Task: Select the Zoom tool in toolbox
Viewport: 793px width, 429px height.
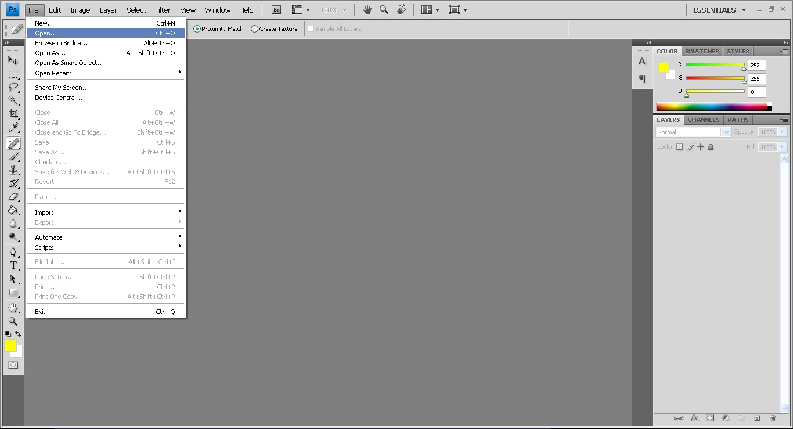Action: point(13,321)
